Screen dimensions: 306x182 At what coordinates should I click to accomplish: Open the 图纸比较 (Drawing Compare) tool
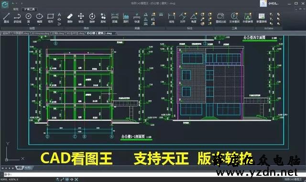click(x=221, y=18)
